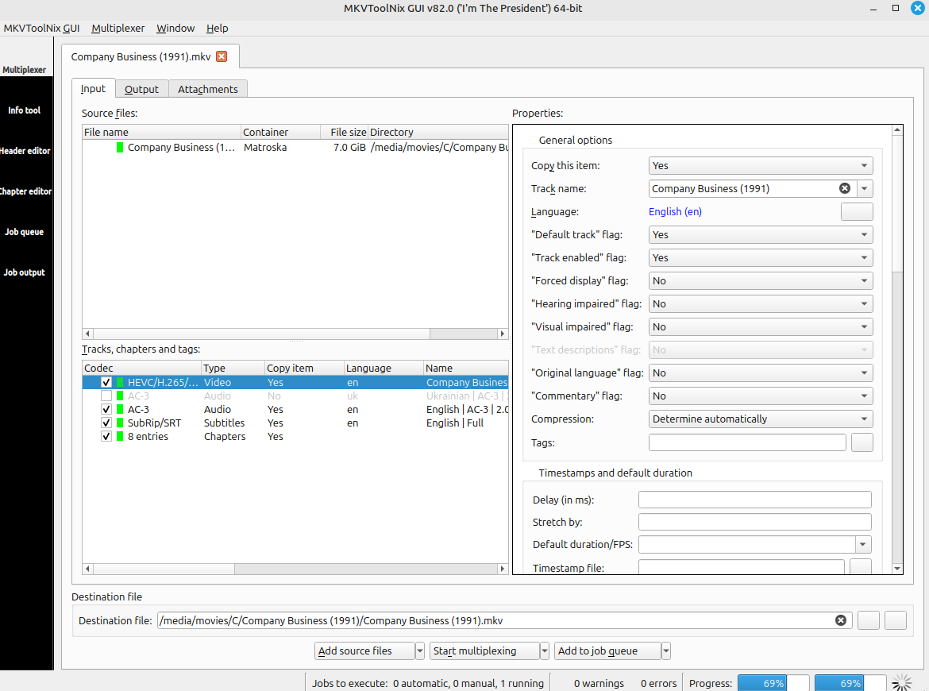Click the Add source files button
Screen dimensions: 929x691
coord(364,650)
